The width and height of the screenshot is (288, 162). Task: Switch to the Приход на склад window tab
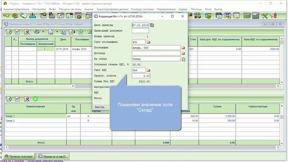[53, 157]
